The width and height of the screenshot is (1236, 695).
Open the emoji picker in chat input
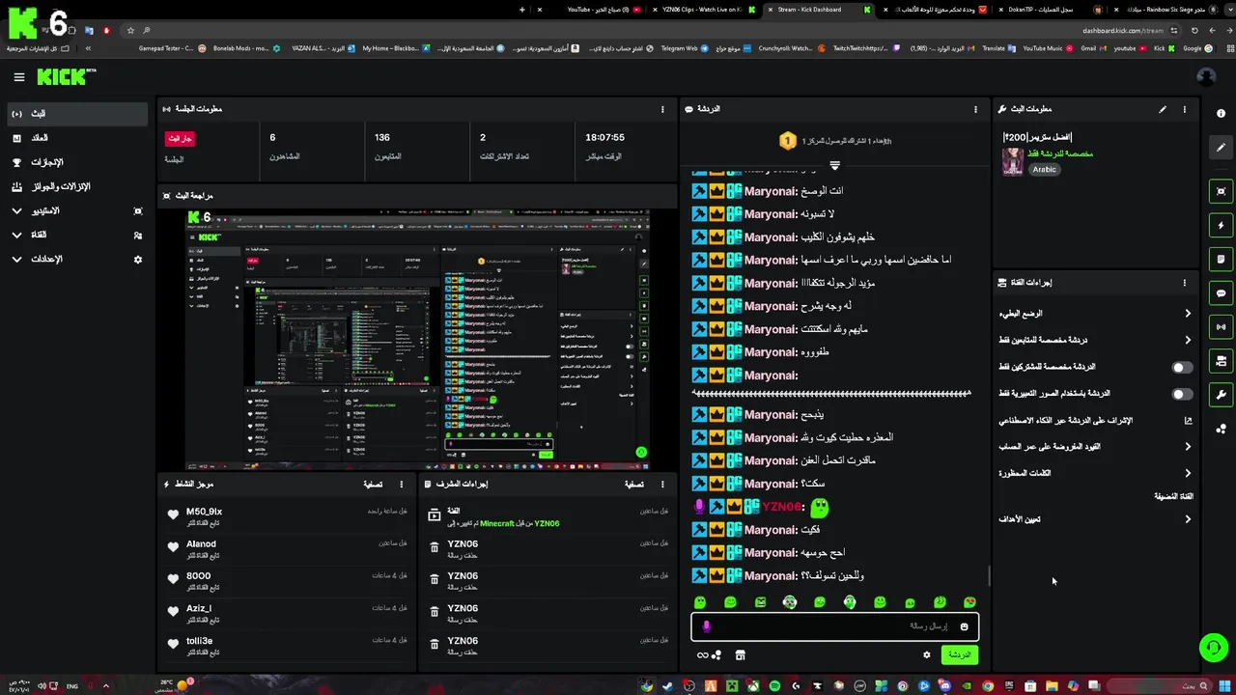(x=964, y=626)
